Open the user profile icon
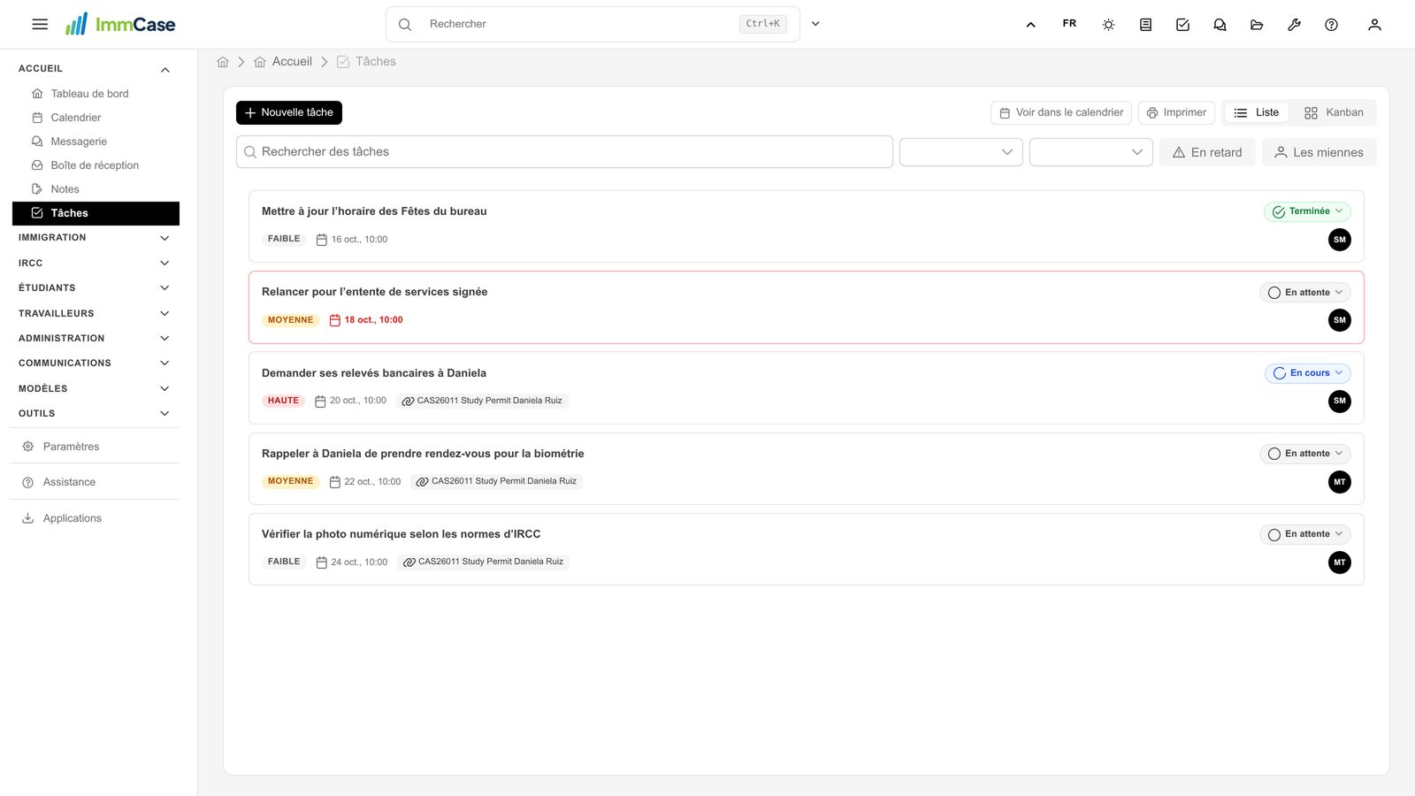 pos(1374,25)
